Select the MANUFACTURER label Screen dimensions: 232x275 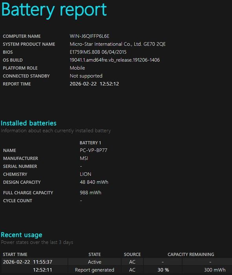coord(20,159)
